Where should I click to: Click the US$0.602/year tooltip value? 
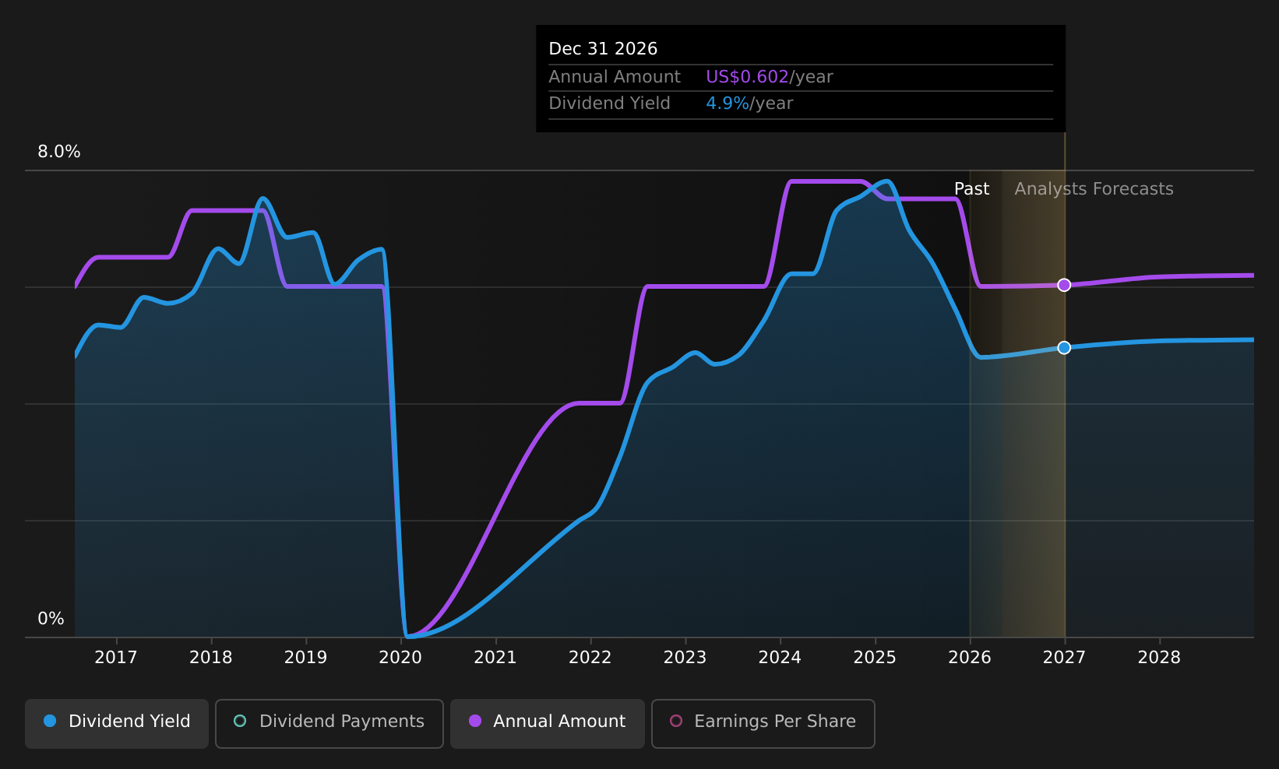769,77
